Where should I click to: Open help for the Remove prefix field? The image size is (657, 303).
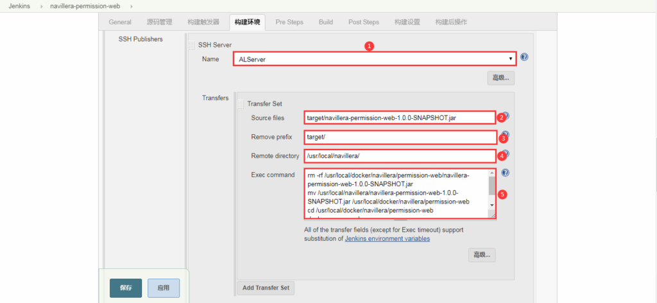click(506, 135)
